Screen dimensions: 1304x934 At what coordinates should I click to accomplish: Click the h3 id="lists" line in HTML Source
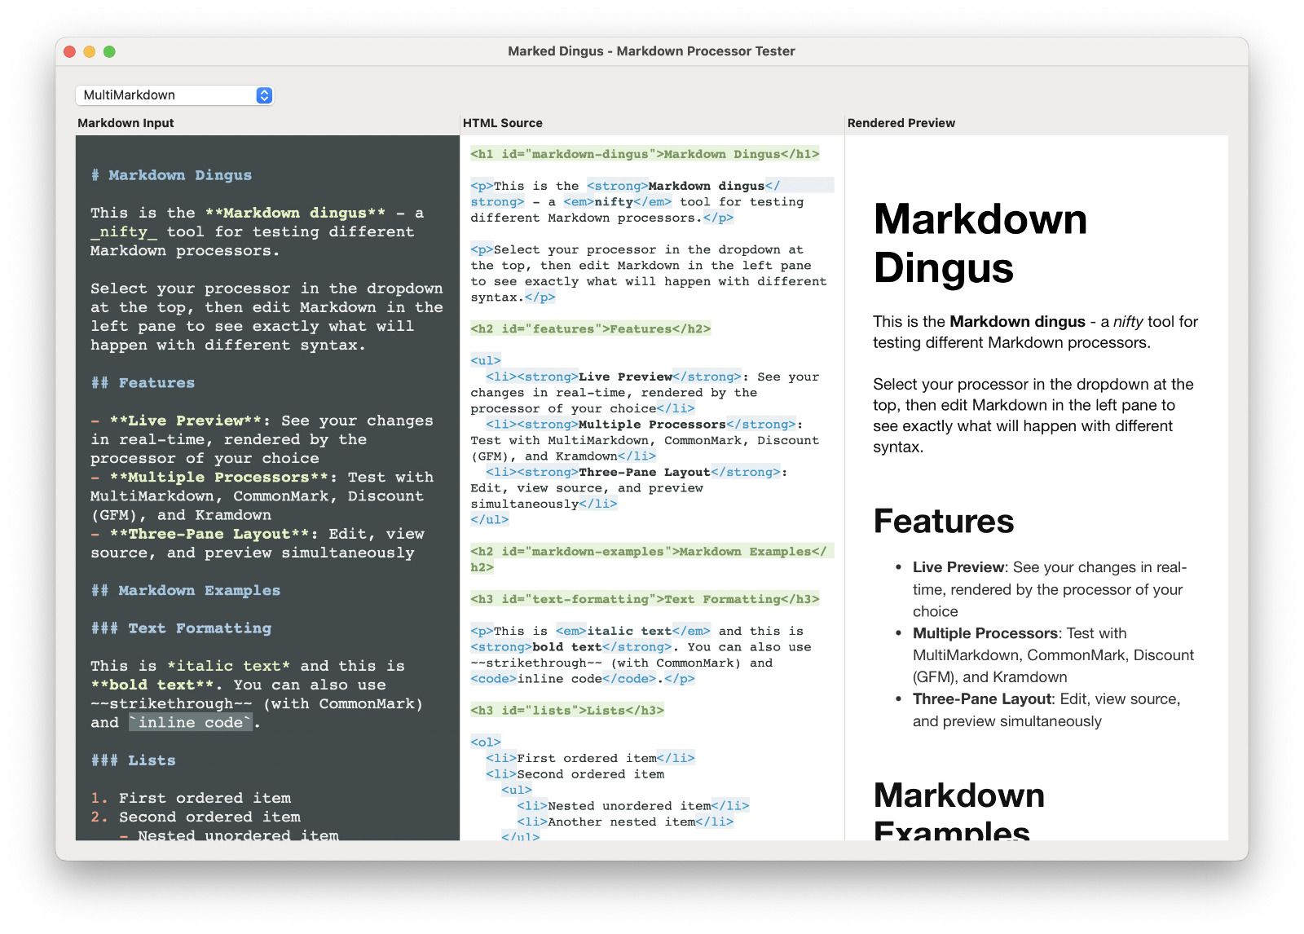pos(566,711)
